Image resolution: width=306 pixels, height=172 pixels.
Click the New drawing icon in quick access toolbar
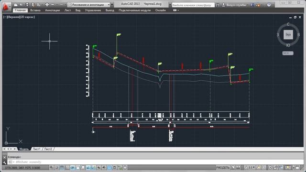click(16, 5)
